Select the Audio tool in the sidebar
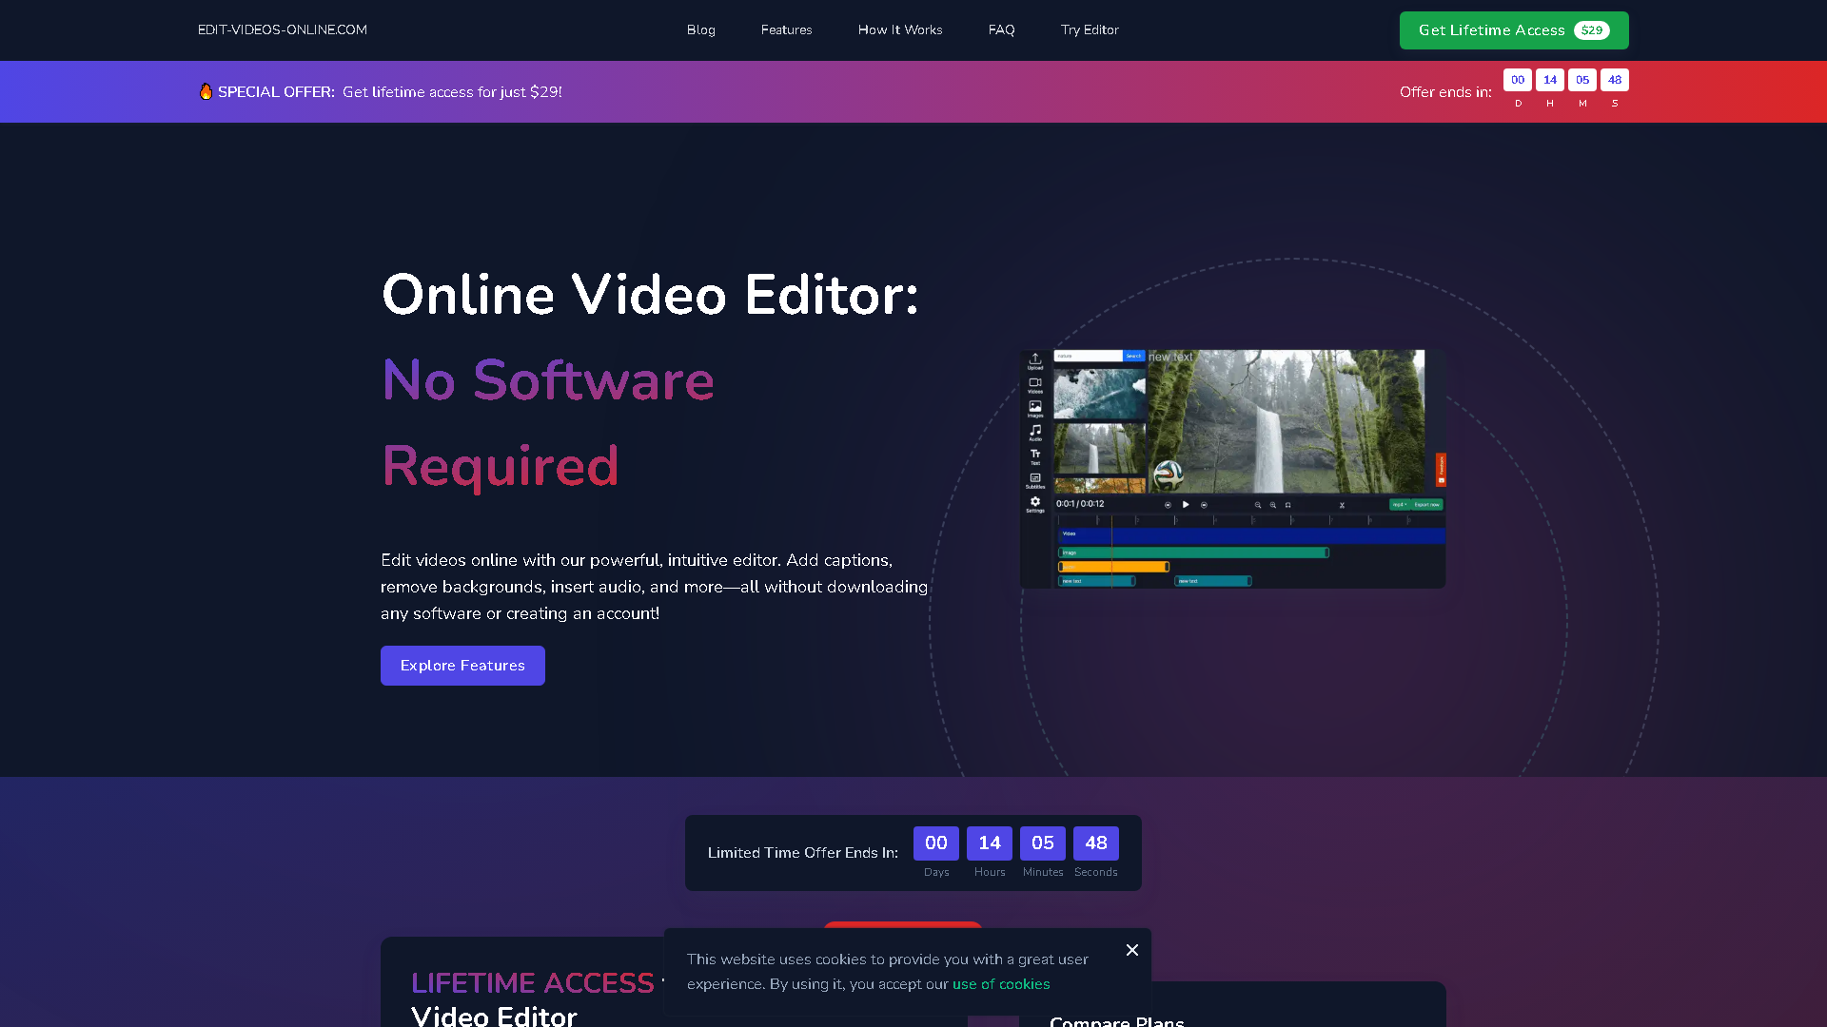Image resolution: width=1827 pixels, height=1027 pixels. (1035, 433)
